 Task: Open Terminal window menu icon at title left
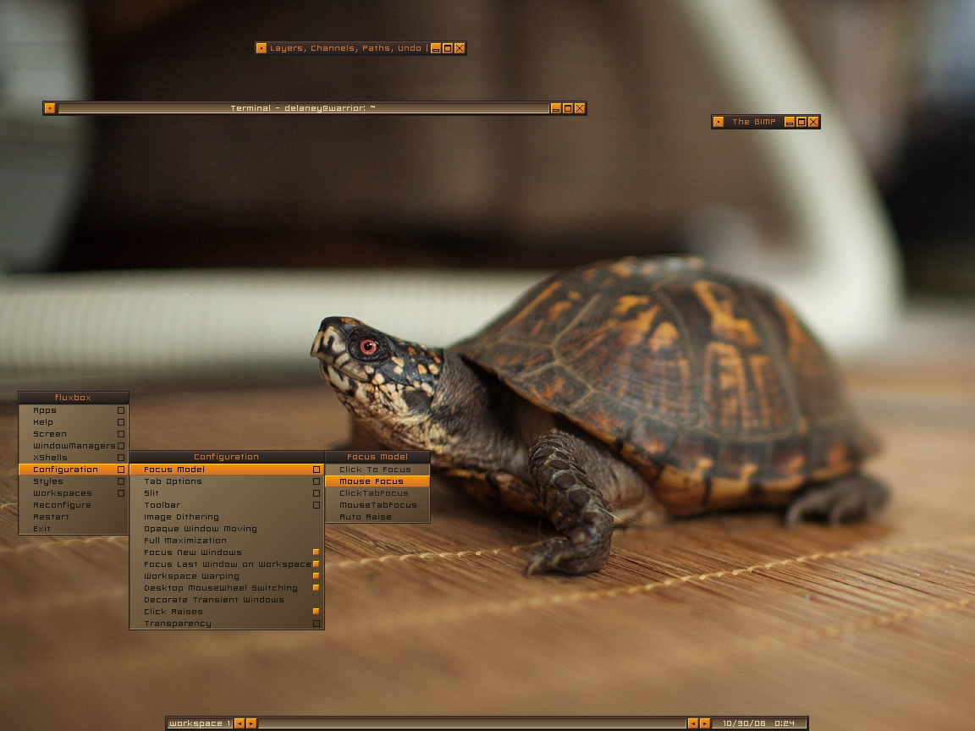(50, 108)
